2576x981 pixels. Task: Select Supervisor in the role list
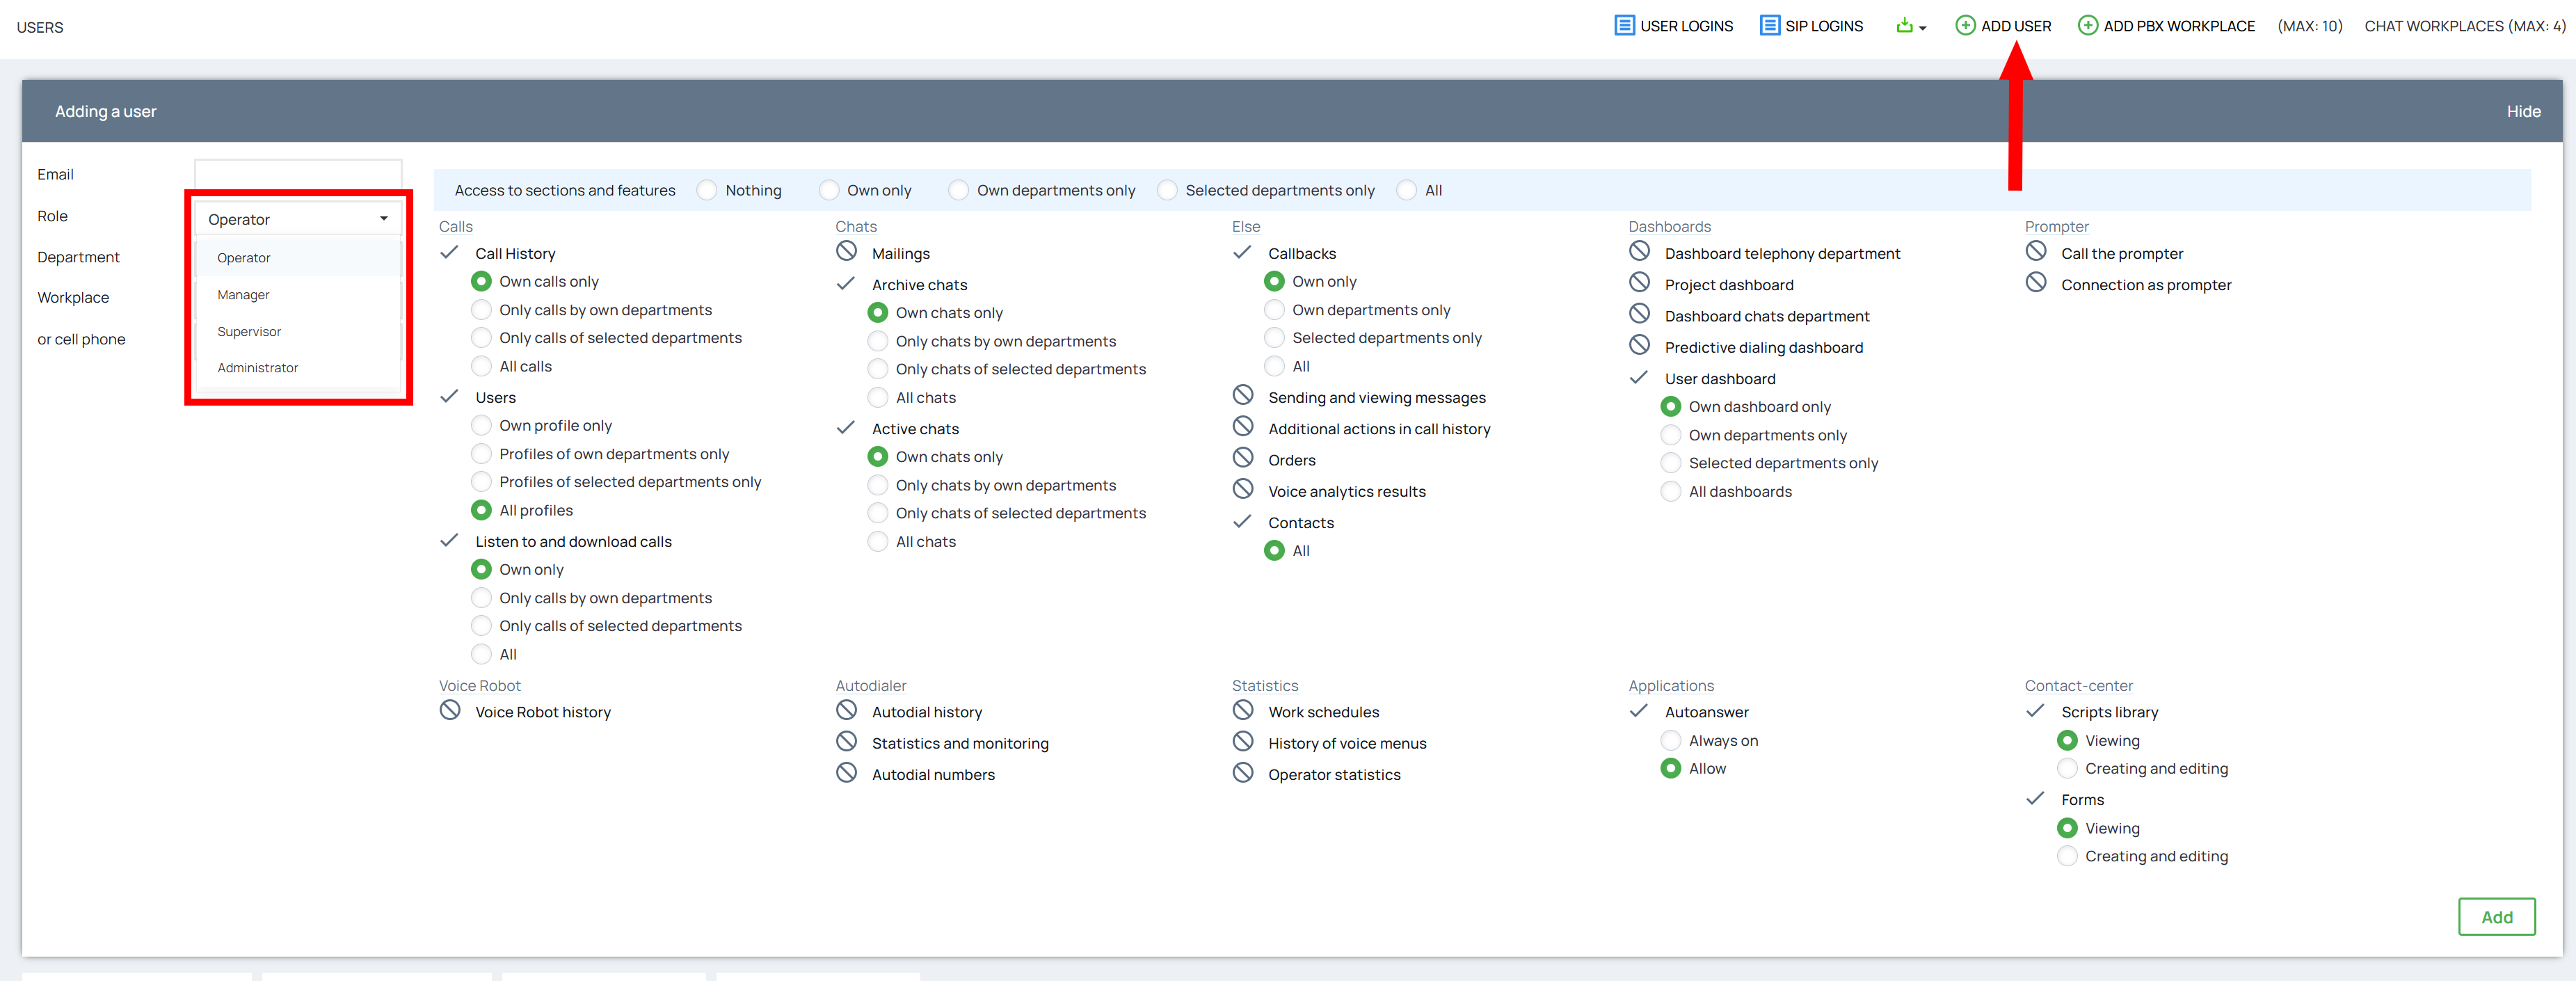[x=249, y=331]
